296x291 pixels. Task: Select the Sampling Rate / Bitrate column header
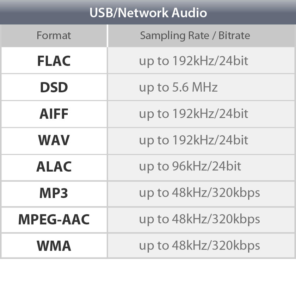point(201,36)
